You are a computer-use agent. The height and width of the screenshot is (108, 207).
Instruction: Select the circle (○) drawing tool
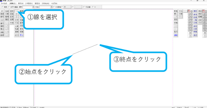[17, 17]
